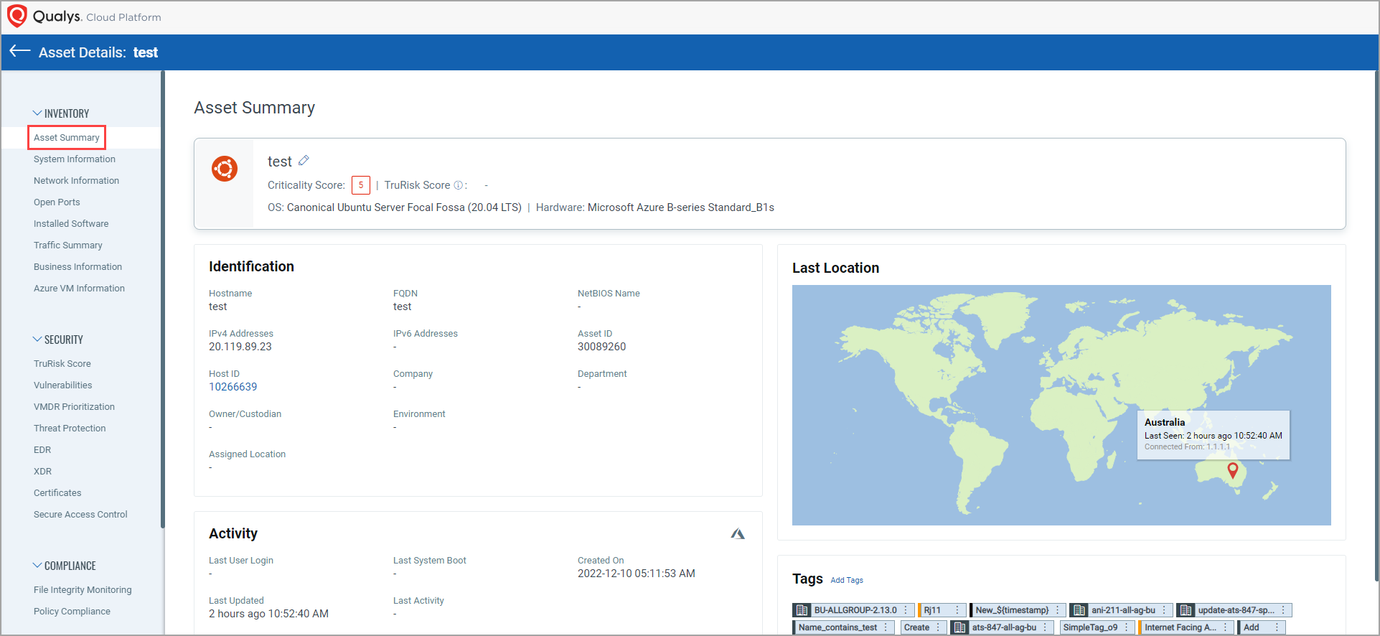Viewport: 1380px width, 636px height.
Task: Open EDR in the sidebar
Action: tap(42, 450)
